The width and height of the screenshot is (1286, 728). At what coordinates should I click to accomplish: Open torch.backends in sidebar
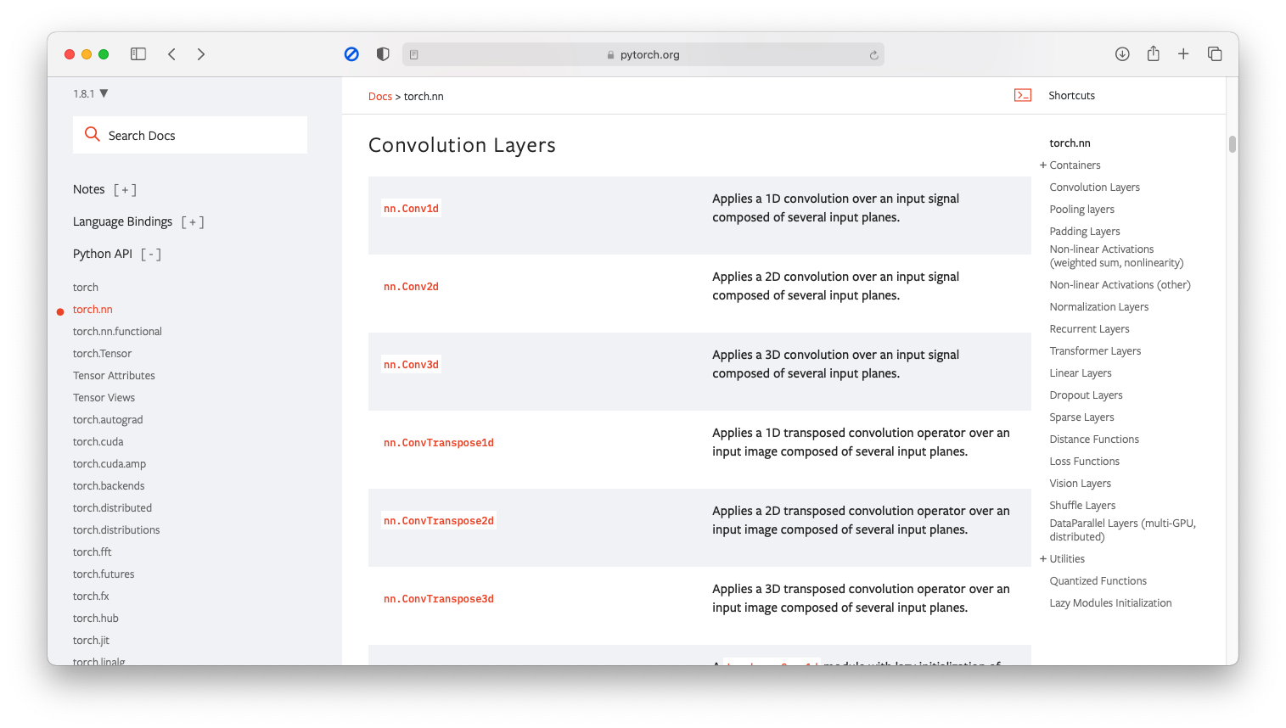tap(109, 486)
